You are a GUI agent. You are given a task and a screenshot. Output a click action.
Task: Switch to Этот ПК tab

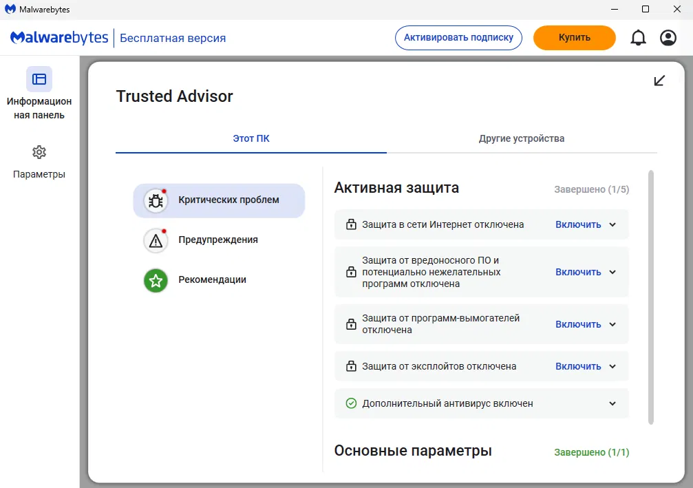[x=251, y=138]
